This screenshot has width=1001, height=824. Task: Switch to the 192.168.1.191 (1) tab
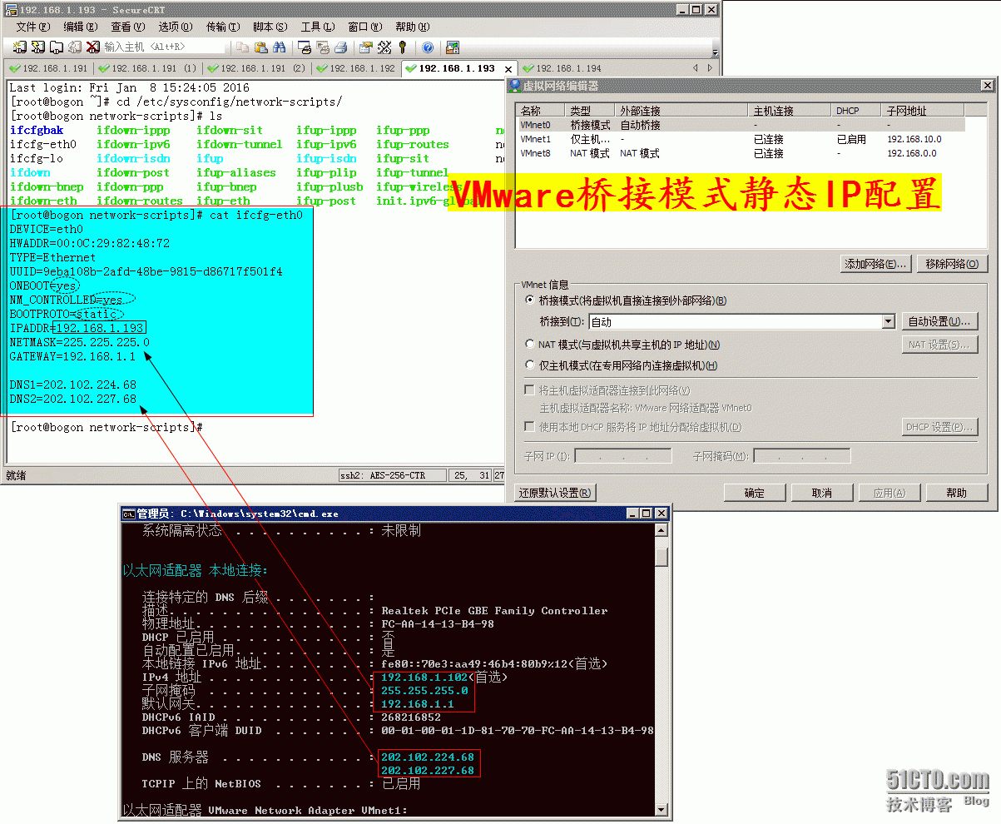[148, 68]
